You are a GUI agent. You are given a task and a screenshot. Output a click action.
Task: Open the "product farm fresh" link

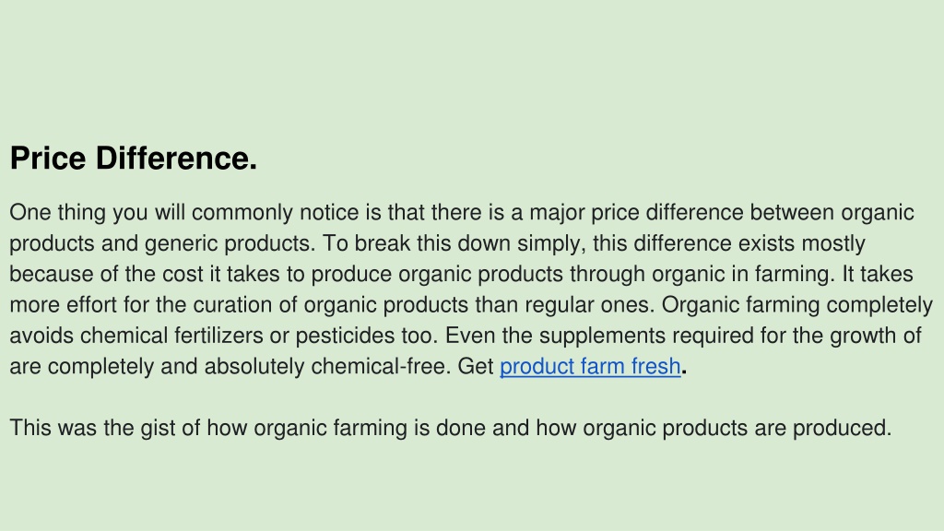coord(590,366)
